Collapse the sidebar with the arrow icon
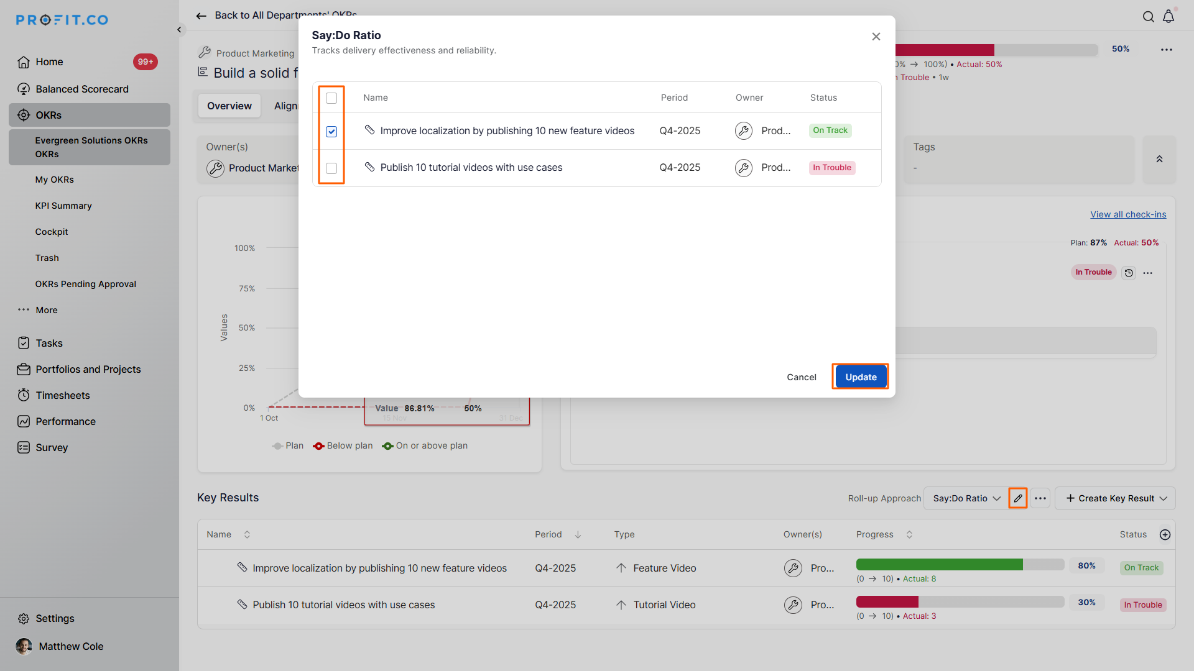1194x671 pixels. click(x=179, y=29)
